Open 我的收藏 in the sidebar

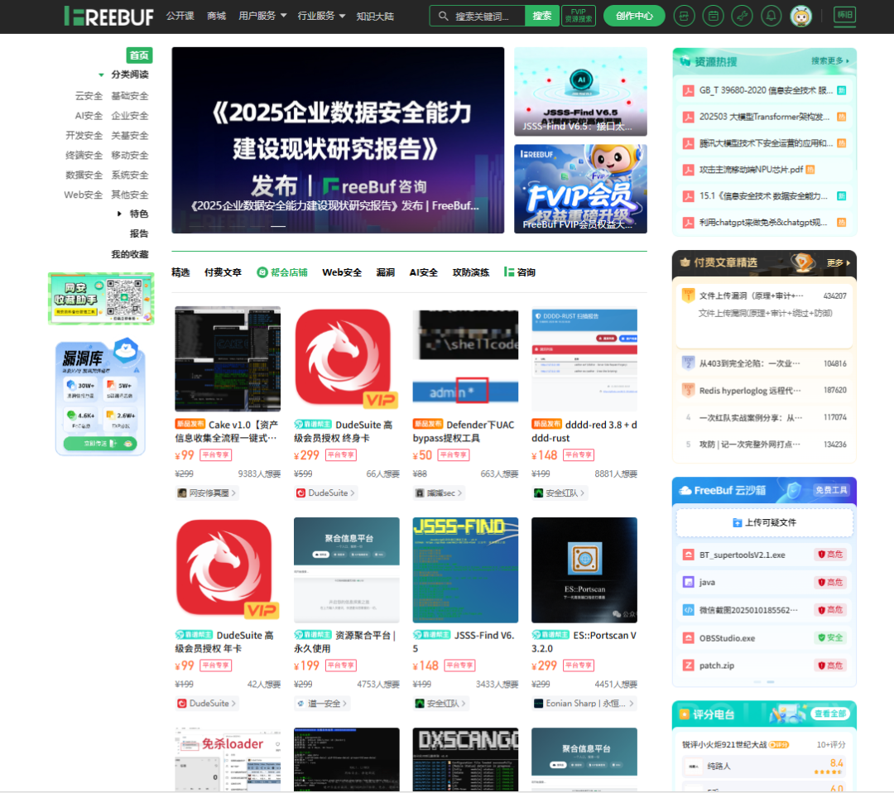[130, 254]
